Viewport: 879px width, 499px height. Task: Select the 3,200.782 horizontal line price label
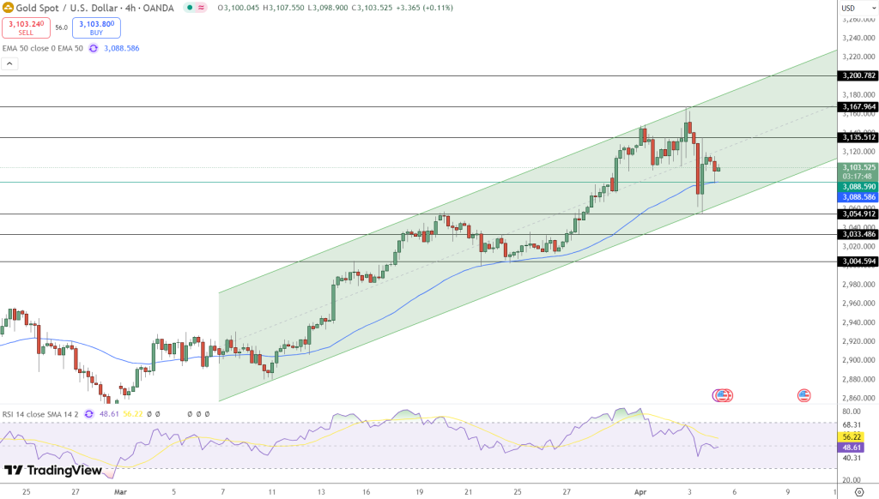point(858,75)
